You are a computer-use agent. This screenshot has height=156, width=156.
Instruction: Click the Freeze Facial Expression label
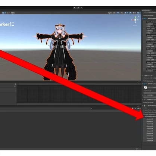[x=150, y=112]
